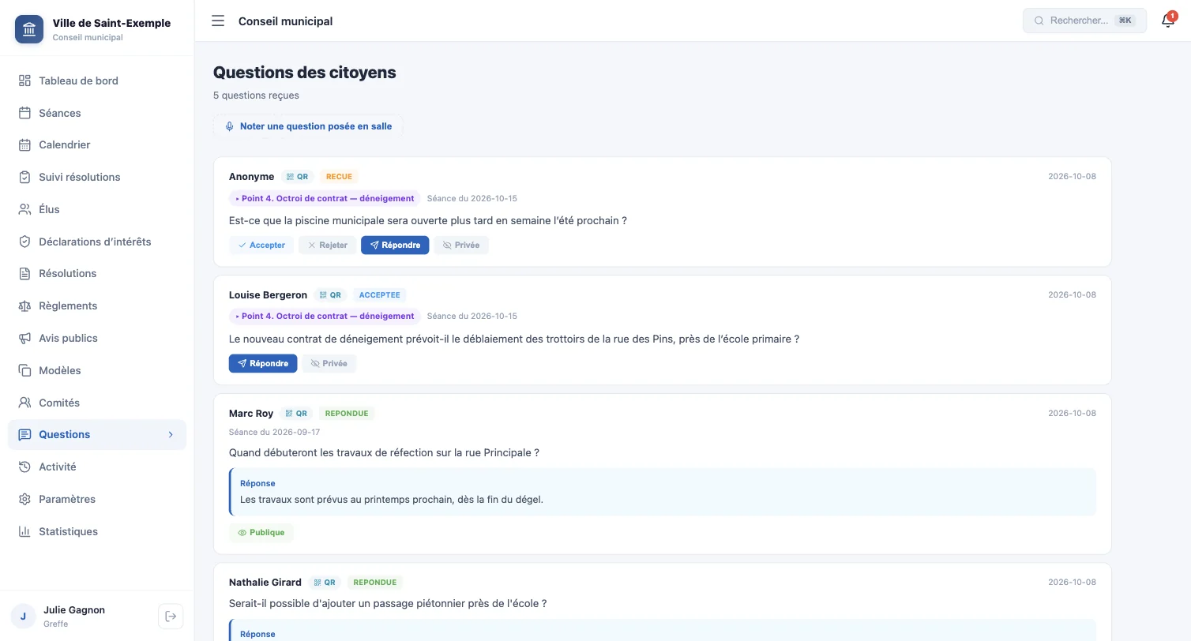
Task: Click the Séances calendar icon
Action: tap(24, 113)
